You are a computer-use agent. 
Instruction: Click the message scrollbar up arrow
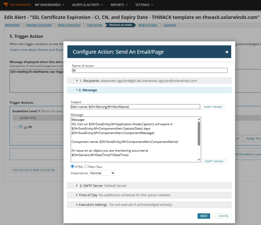click(199, 119)
